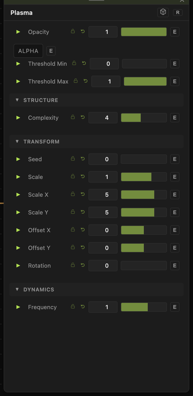Viewport: 193px width, 396px height.
Task: Click the cube icon beside Plasma title
Action: [x=163, y=12]
